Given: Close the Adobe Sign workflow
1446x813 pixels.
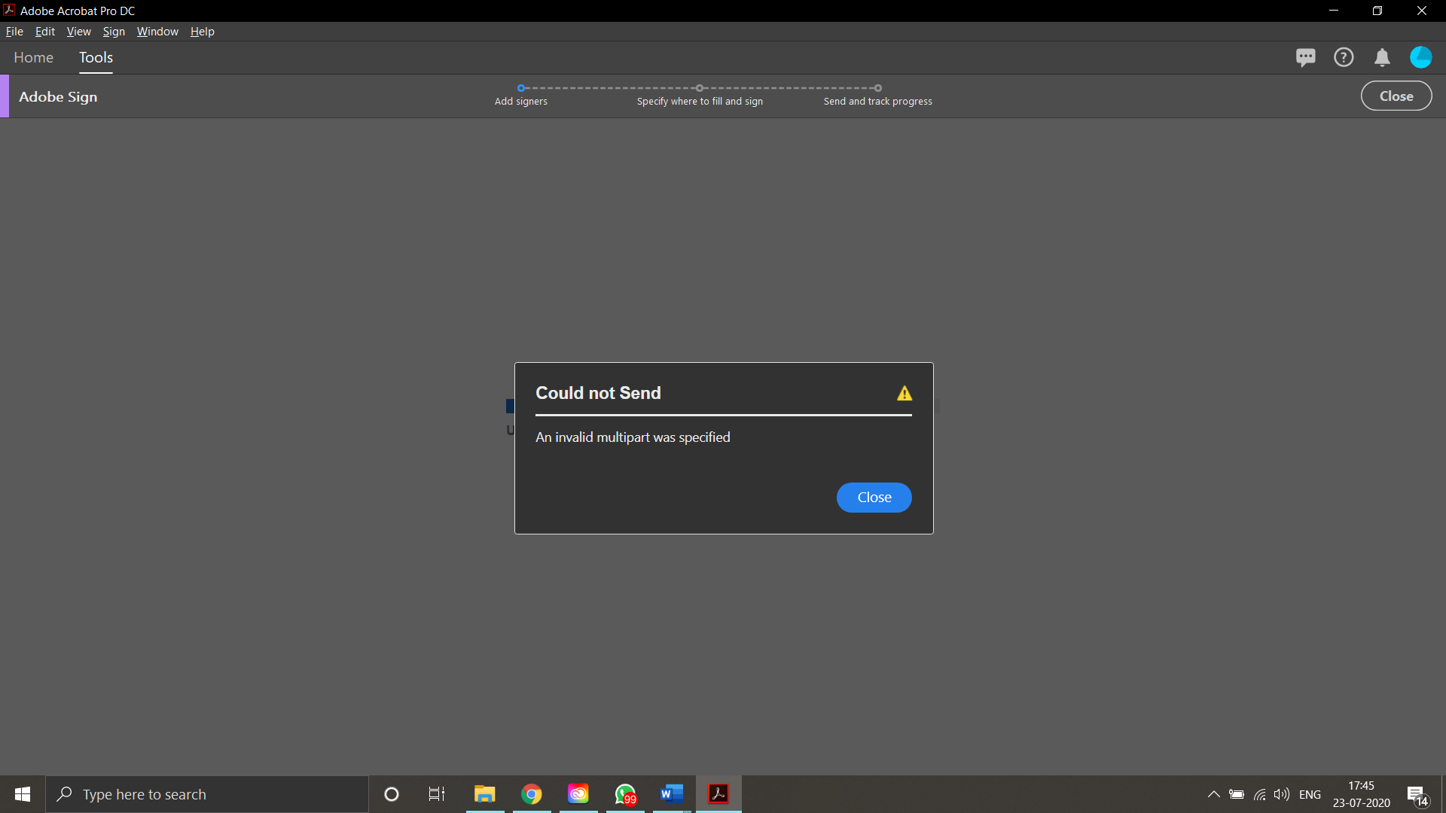Looking at the screenshot, I should 1396,96.
